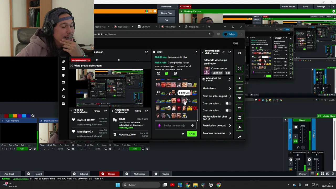Screen dimensions: 336x189
Task: Open recent emotes clock tab
Action: click(158, 73)
